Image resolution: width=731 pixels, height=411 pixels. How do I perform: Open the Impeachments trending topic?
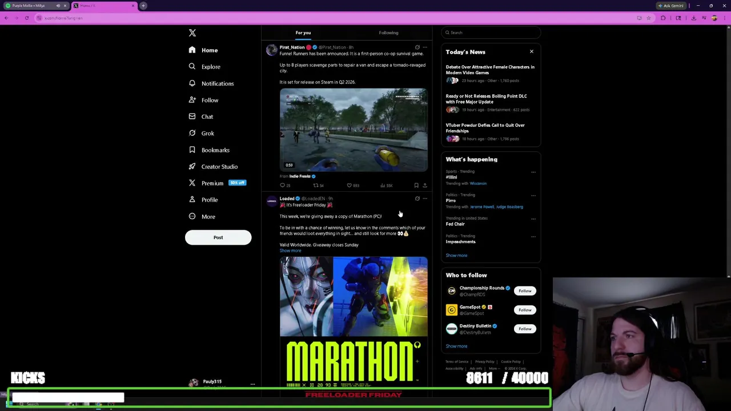point(460,242)
